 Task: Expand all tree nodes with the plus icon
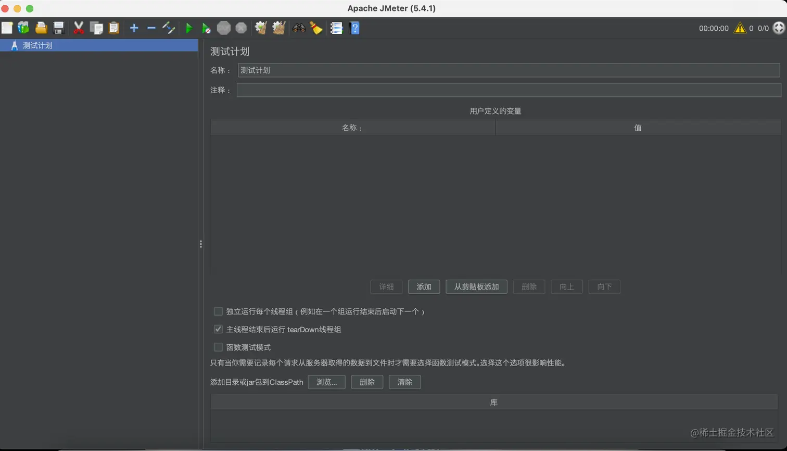[134, 28]
